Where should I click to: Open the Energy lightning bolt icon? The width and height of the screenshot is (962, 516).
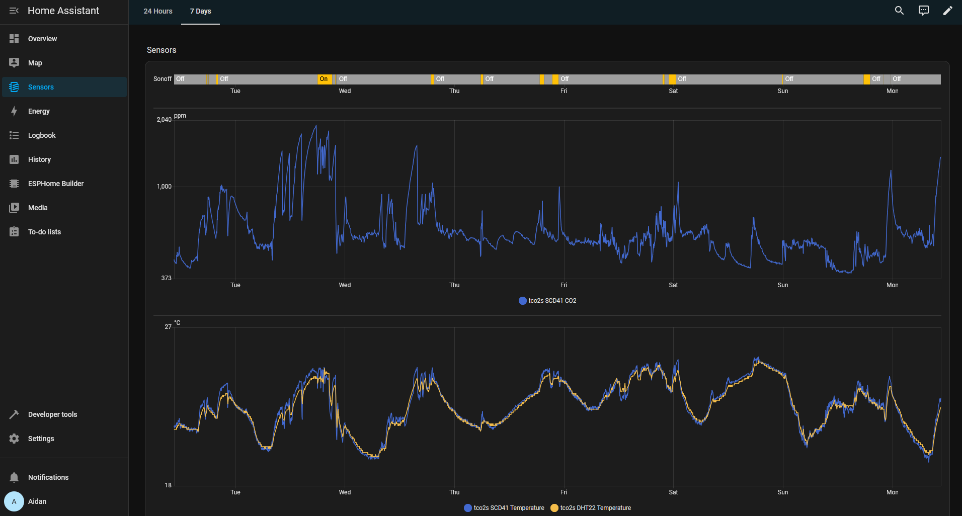(14, 111)
